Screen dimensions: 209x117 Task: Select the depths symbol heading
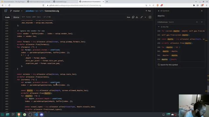[161, 16]
